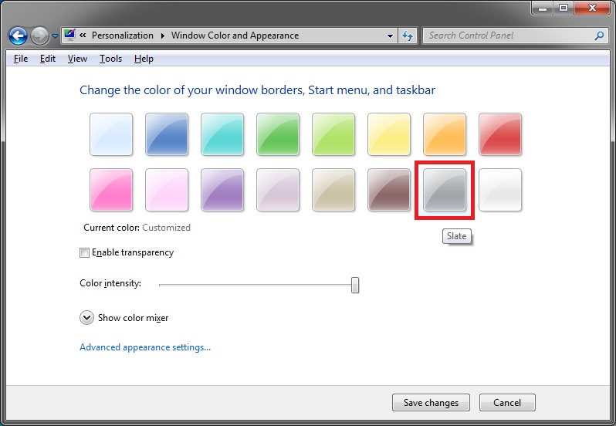Viewport: 616px width, 426px height.
Task: Click Window Color and Appearance breadcrumb
Action: pyautogui.click(x=235, y=35)
